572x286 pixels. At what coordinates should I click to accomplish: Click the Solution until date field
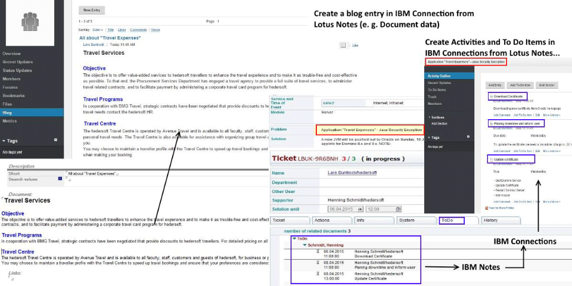(x=342, y=209)
